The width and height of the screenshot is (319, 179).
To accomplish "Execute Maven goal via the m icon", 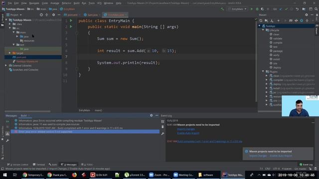I will coord(291,20).
